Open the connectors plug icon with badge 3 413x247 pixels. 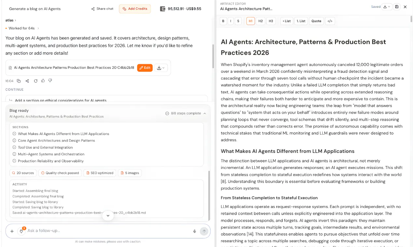point(21,231)
